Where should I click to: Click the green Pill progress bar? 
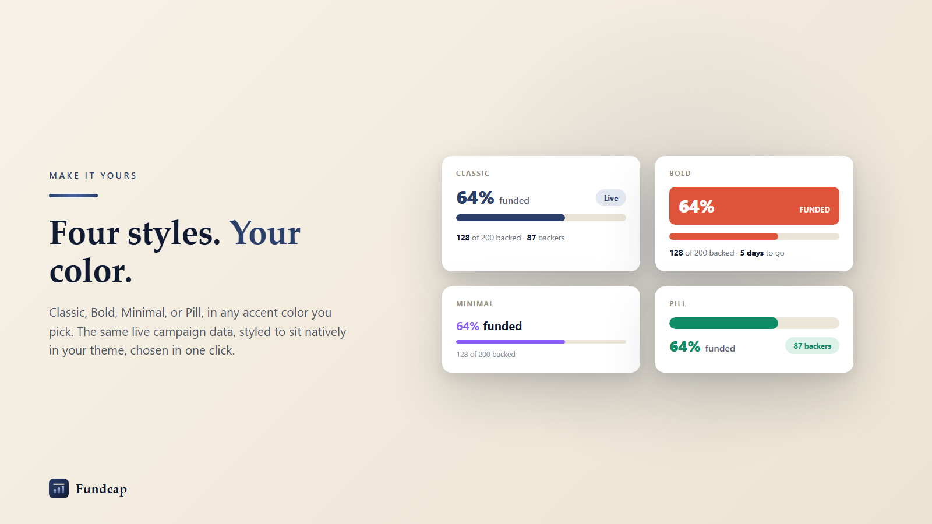[x=754, y=323]
